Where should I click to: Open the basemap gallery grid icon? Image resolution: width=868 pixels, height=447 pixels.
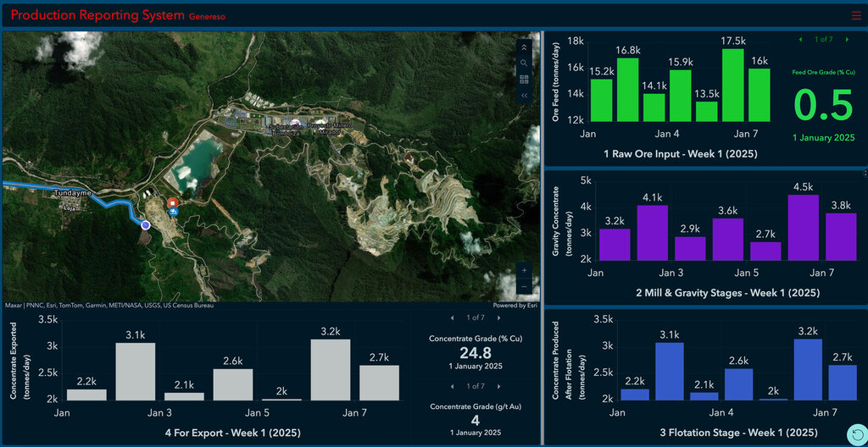[524, 80]
